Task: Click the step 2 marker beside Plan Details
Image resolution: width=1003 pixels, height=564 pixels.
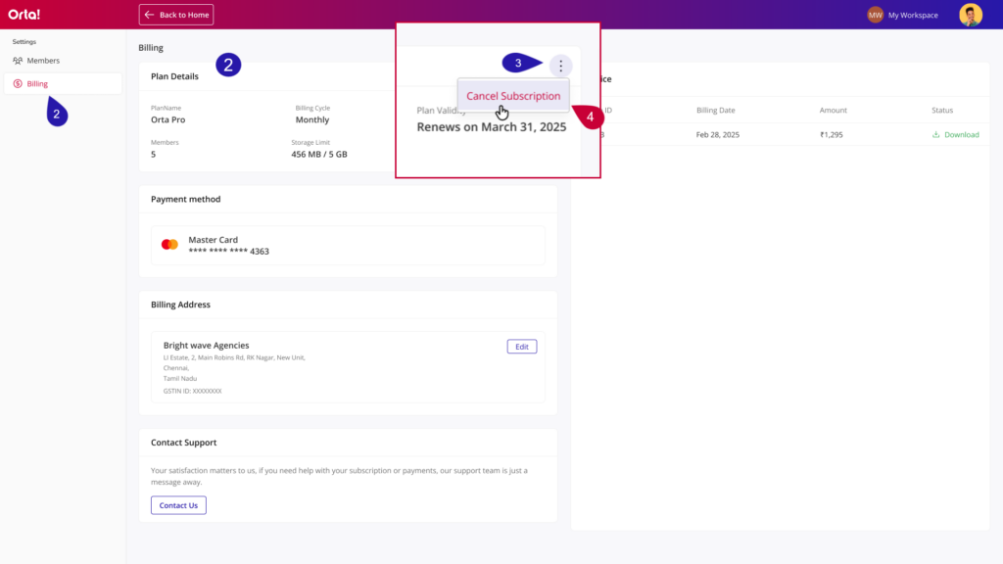Action: click(x=227, y=66)
